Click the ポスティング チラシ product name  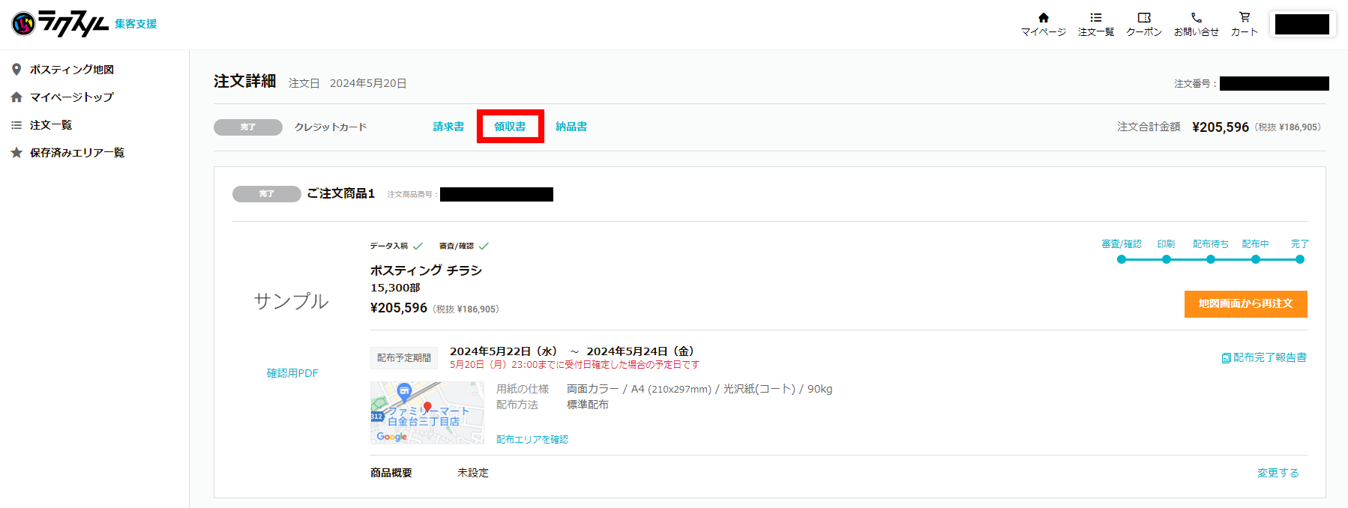(426, 270)
